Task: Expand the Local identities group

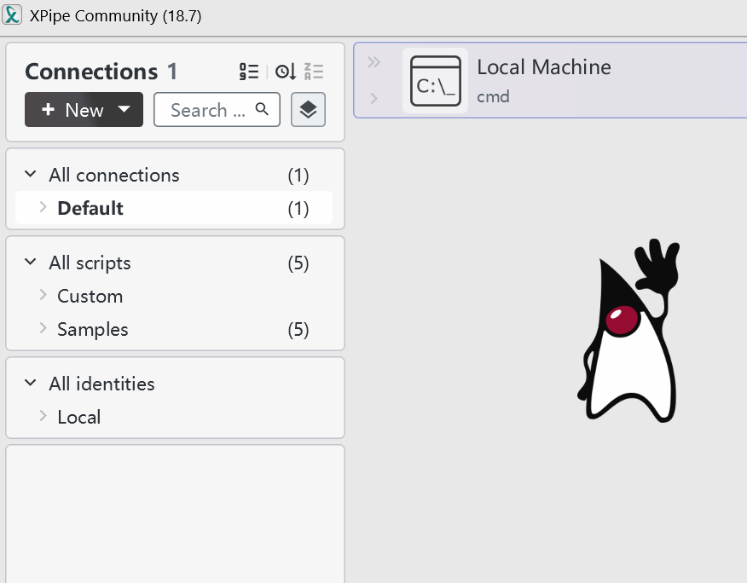Action: 43,417
